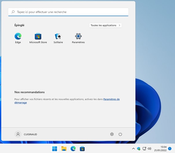Open Microsoft Edge from the taskbar

coord(73,149)
